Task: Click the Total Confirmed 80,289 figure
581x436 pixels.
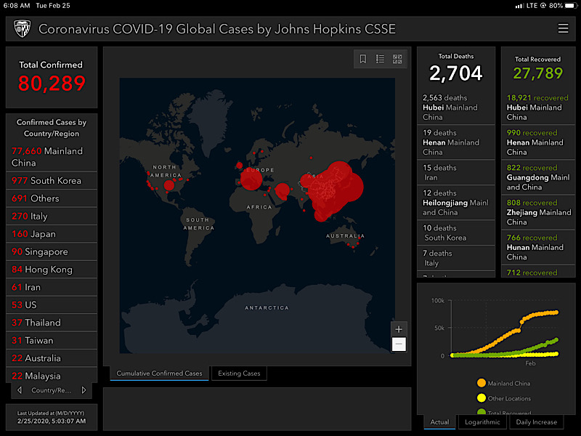Action: (x=52, y=83)
